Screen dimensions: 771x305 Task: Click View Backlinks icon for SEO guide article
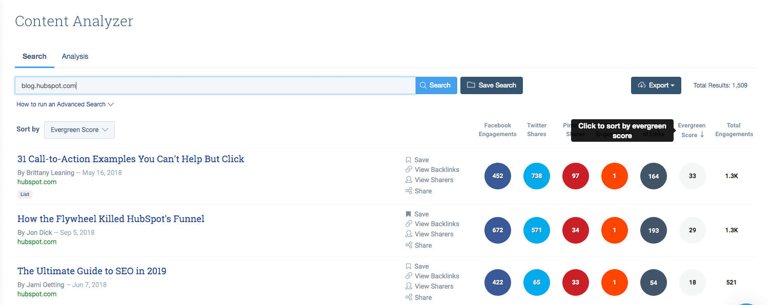point(409,276)
